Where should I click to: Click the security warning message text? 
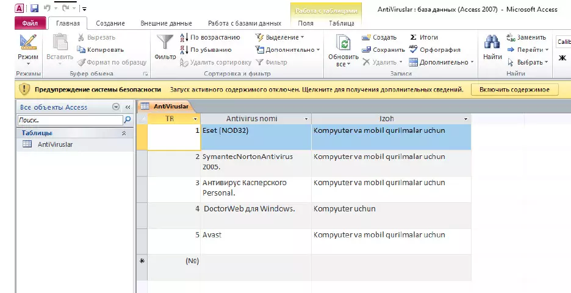coord(317,90)
